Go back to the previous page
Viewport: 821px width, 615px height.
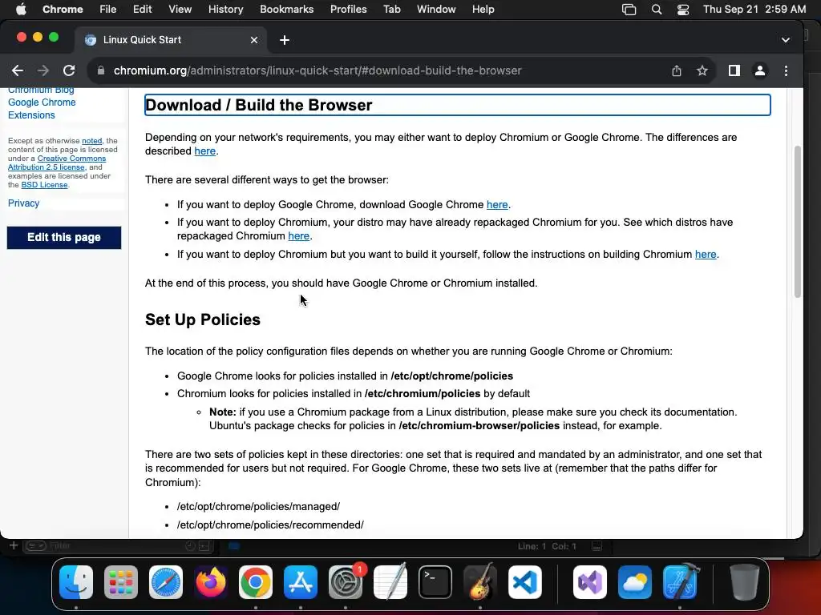click(18, 70)
